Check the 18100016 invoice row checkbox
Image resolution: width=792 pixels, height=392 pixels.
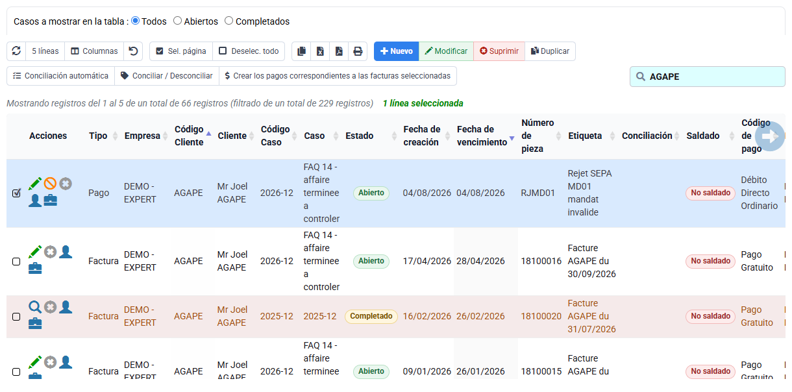tap(16, 262)
